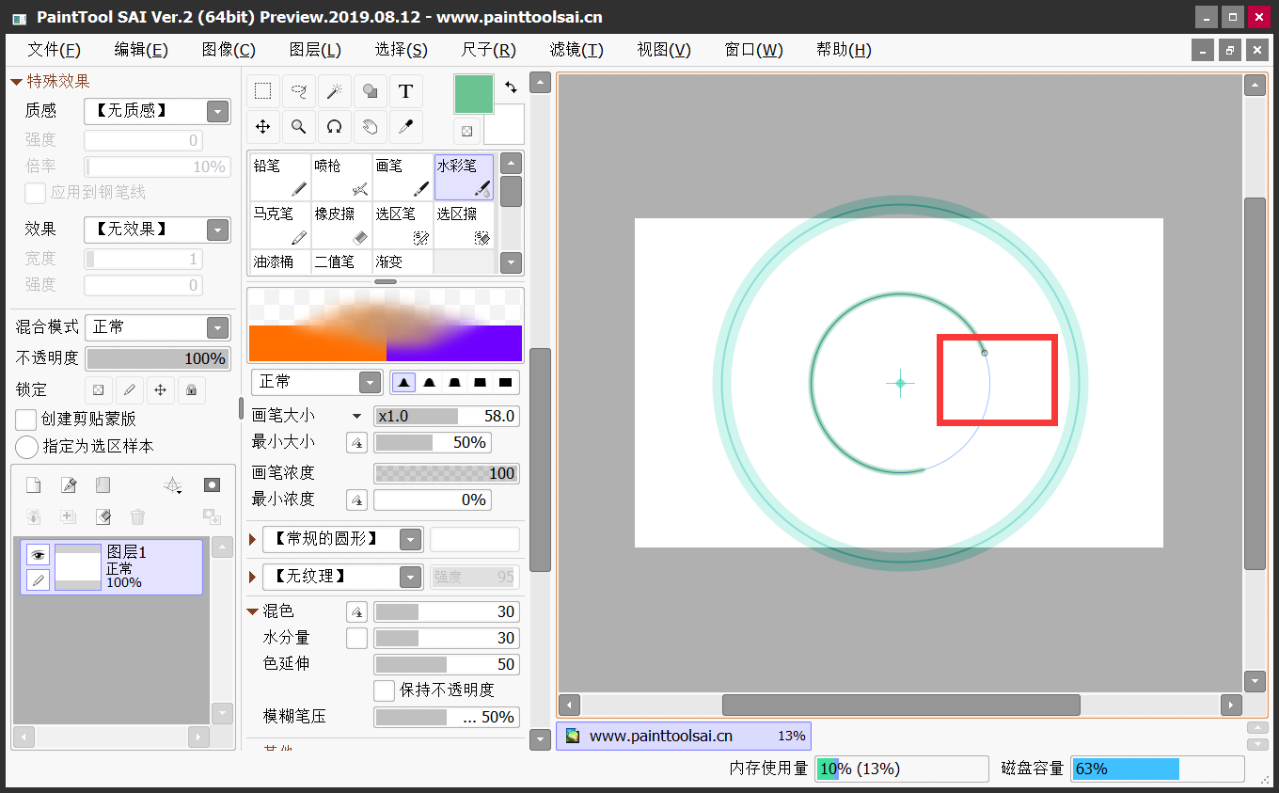Create a new layer folder icon
The height and width of the screenshot is (793, 1279).
tap(103, 485)
